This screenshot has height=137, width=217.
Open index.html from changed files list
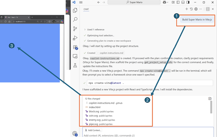pos(95,107)
